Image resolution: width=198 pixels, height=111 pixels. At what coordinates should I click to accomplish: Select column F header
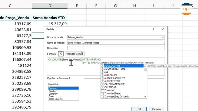(96, 6)
